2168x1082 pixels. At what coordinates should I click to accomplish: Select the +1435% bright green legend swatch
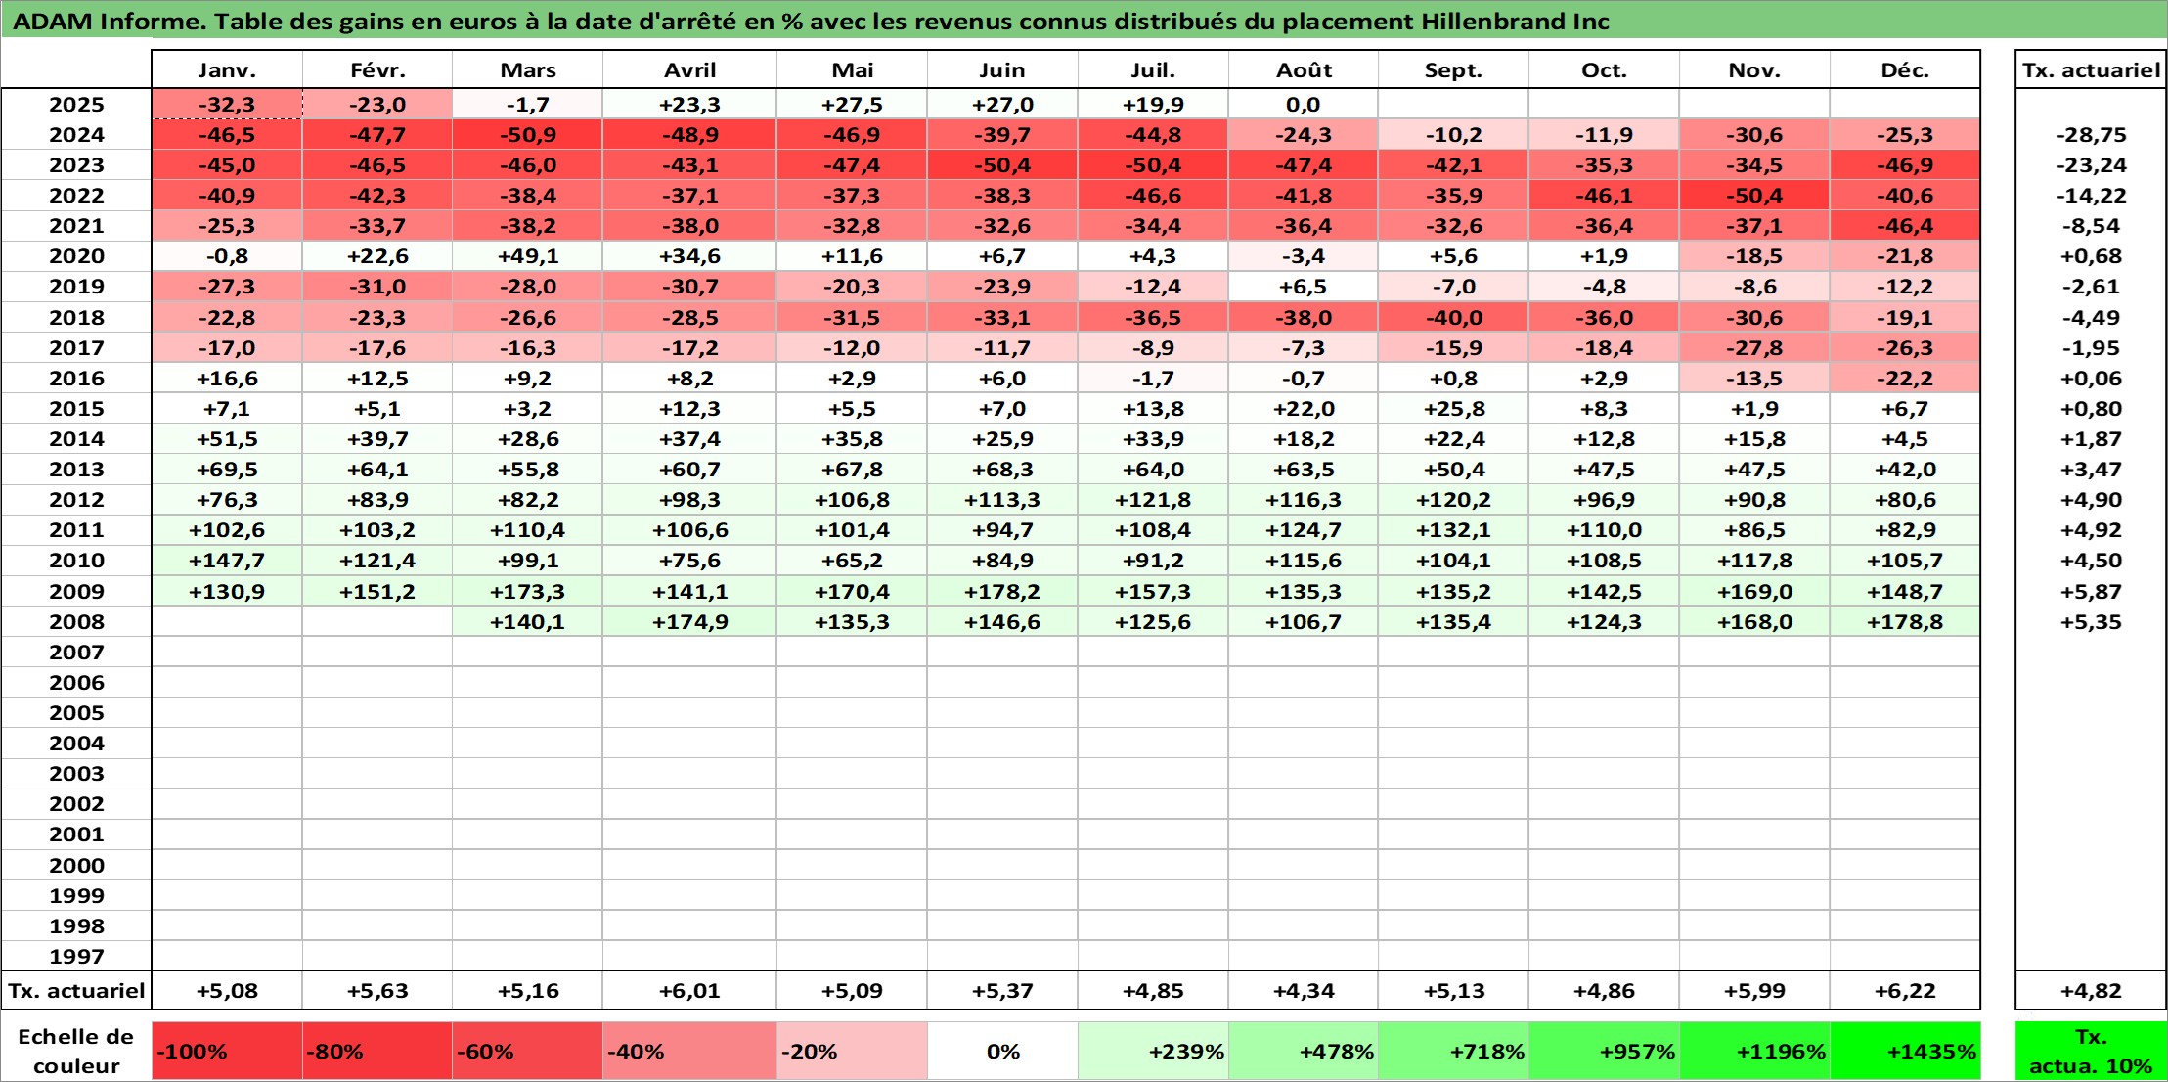[1905, 1052]
